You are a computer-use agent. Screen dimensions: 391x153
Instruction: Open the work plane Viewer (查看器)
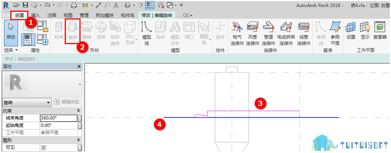tap(380, 31)
